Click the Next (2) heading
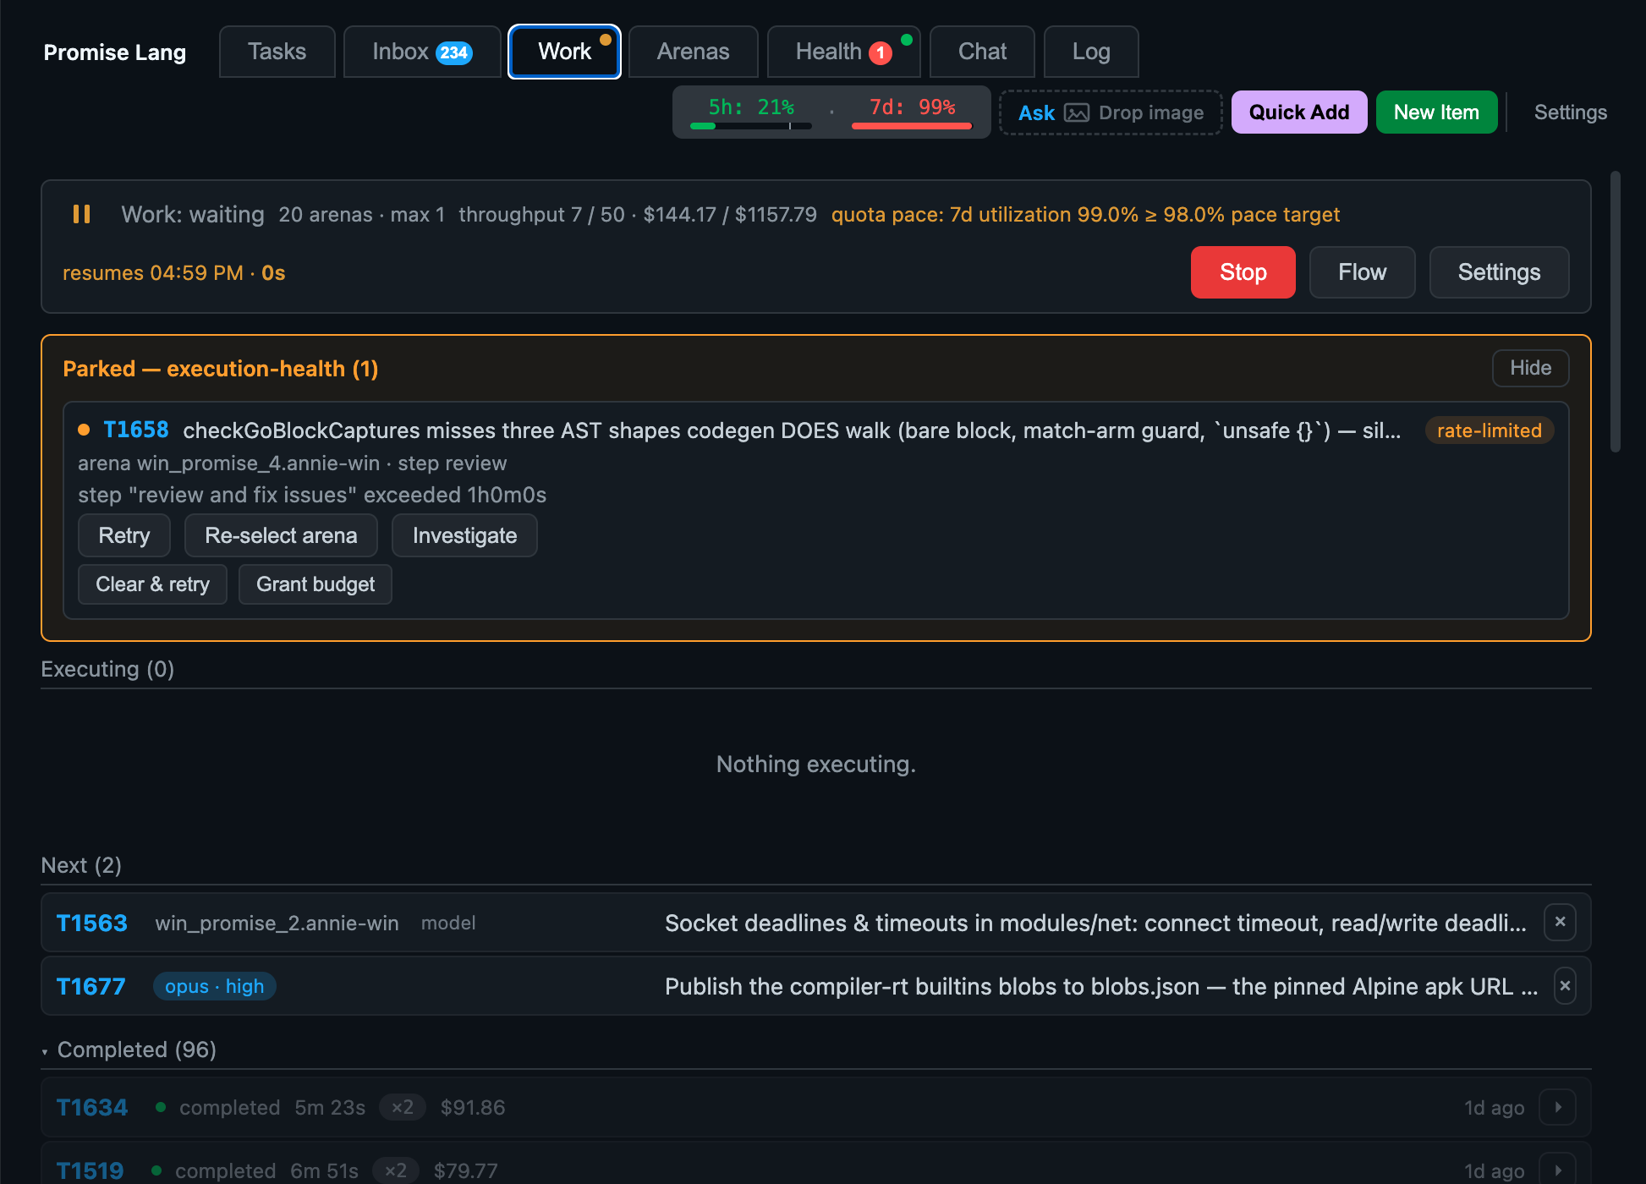1646x1184 pixels. [x=81, y=865]
